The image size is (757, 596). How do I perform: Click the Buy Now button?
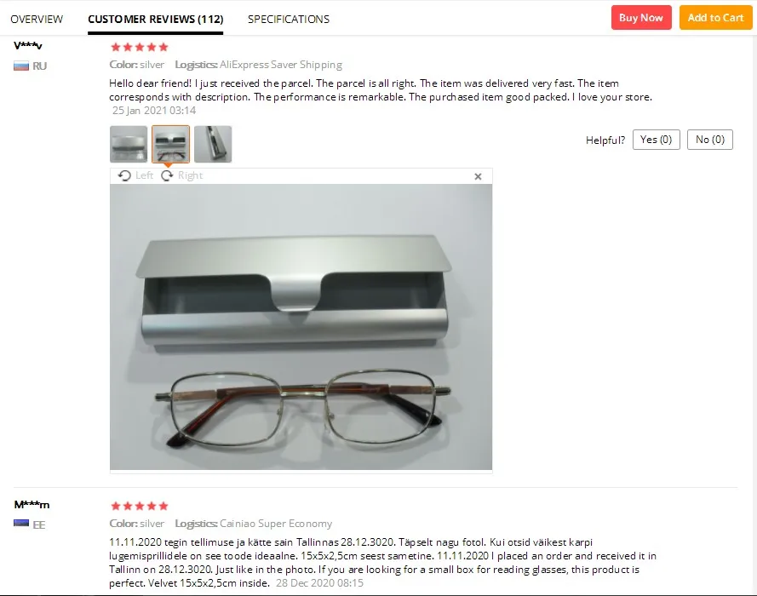pyautogui.click(x=641, y=18)
